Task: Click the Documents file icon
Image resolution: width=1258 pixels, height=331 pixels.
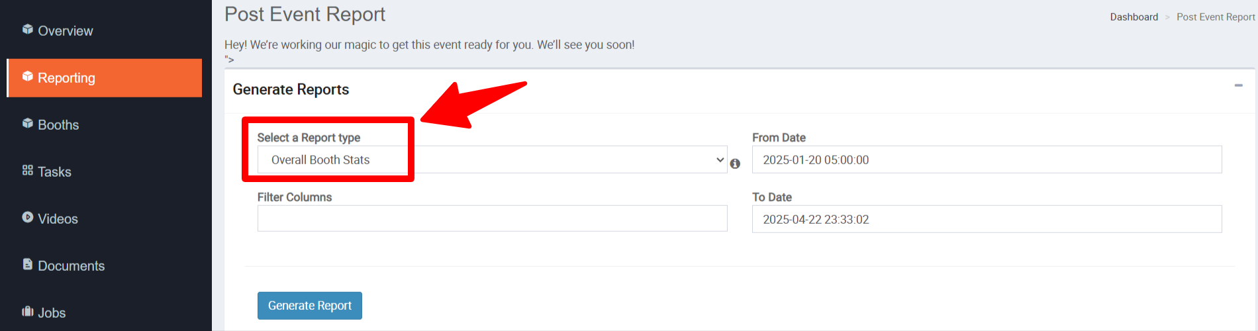Action: (x=27, y=264)
